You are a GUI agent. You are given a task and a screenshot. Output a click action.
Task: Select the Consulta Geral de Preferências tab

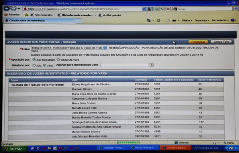click(39, 21)
